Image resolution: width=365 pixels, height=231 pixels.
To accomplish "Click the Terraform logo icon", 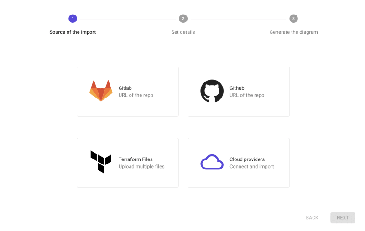I will 101,162.
